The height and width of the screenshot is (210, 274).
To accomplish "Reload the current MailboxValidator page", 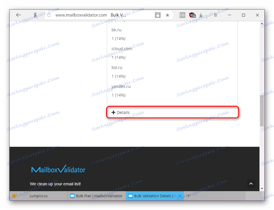I will pos(49,15).
